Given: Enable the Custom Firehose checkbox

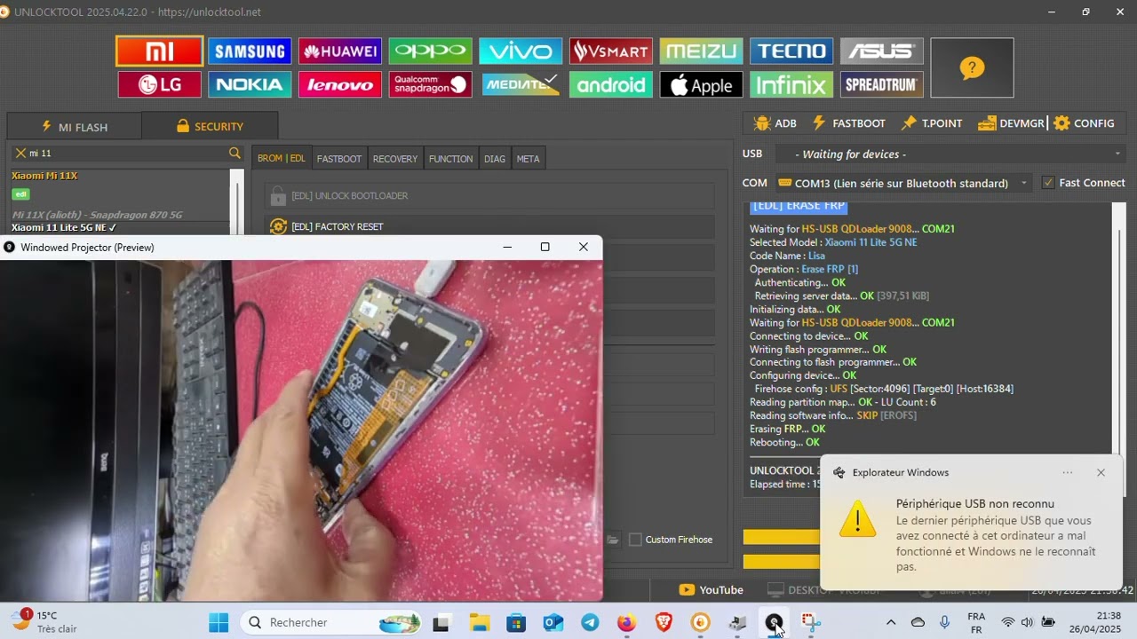Looking at the screenshot, I should (635, 540).
